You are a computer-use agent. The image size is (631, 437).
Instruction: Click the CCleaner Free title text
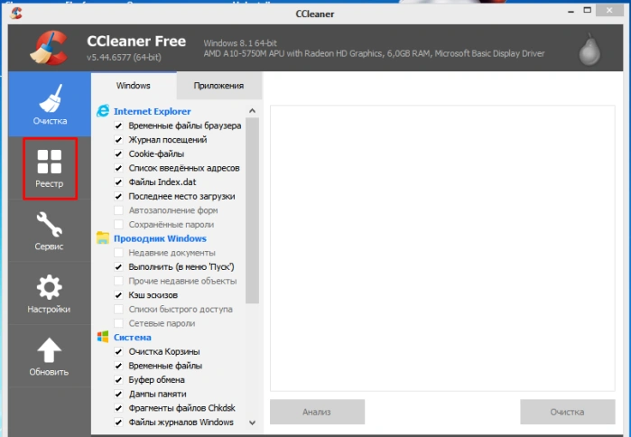136,41
